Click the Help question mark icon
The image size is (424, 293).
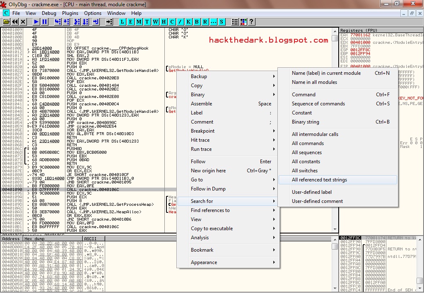[x=251, y=22]
